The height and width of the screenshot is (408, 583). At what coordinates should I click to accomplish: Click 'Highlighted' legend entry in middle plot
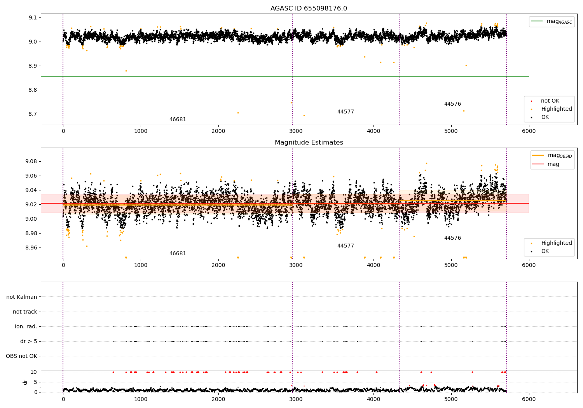[x=552, y=243]
